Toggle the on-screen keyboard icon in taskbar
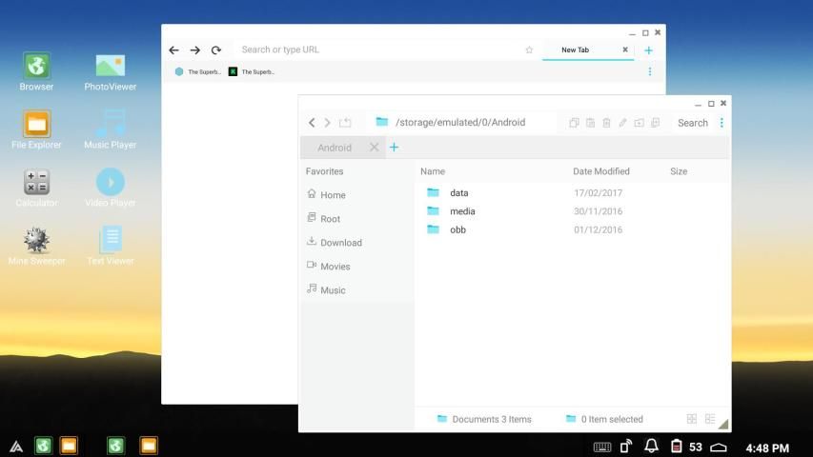The height and width of the screenshot is (457, 813). pos(602,447)
